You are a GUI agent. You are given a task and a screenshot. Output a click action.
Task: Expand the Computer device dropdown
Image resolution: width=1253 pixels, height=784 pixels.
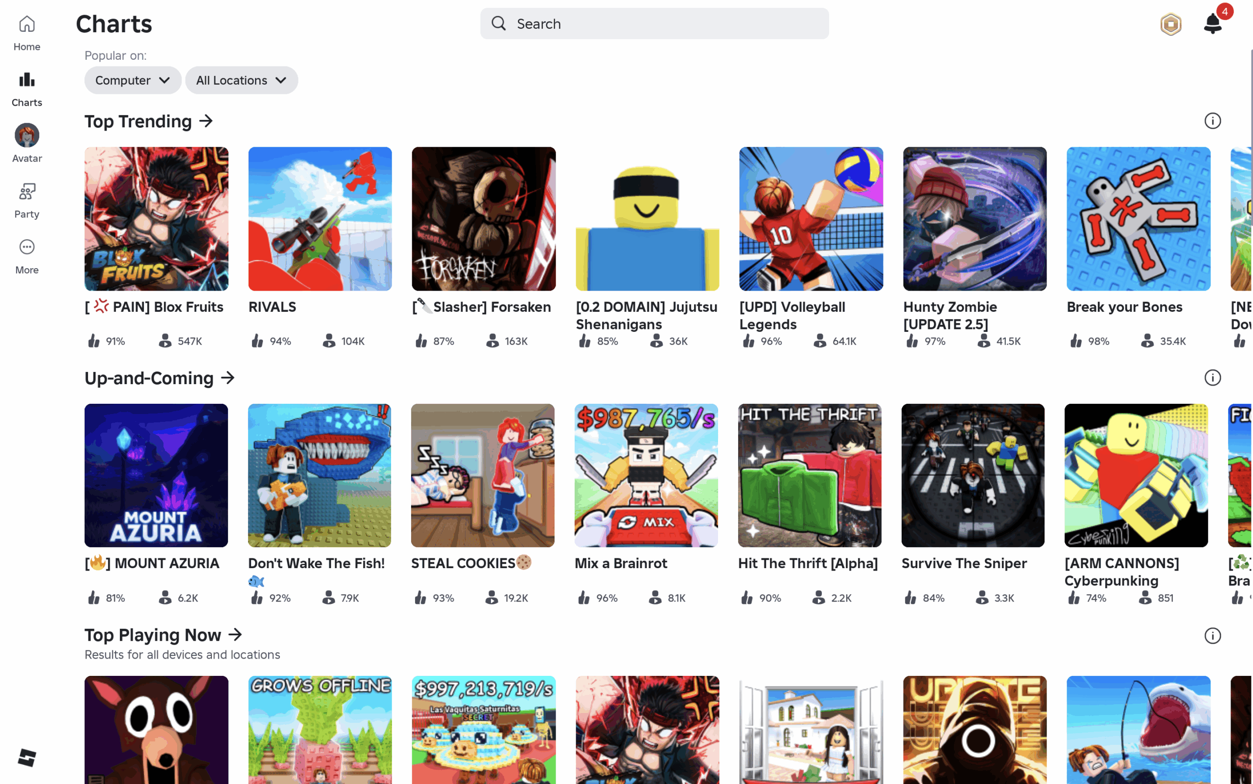click(x=133, y=80)
